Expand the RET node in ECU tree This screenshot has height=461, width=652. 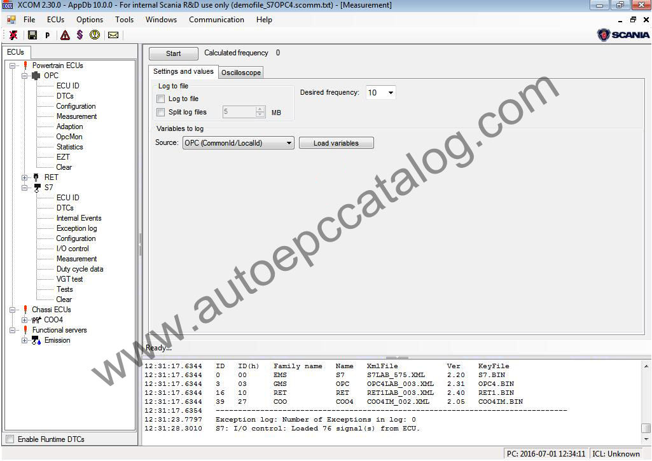[x=25, y=177]
